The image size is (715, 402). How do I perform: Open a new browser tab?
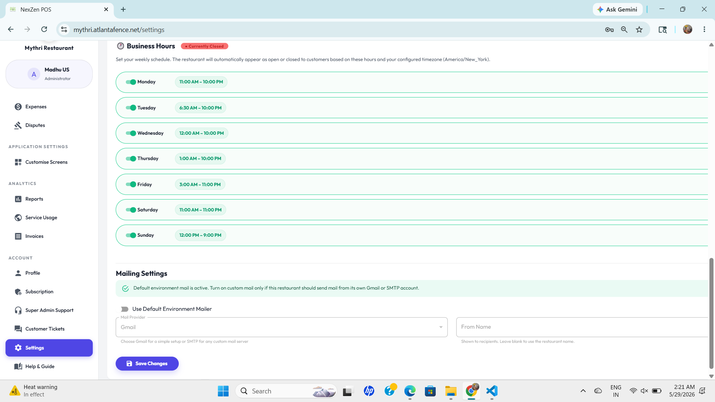point(123,9)
